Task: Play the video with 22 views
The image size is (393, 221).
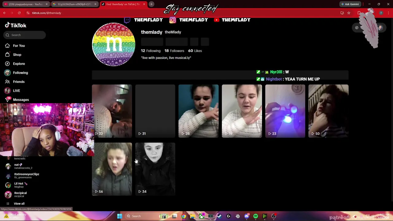Action: coord(112,111)
